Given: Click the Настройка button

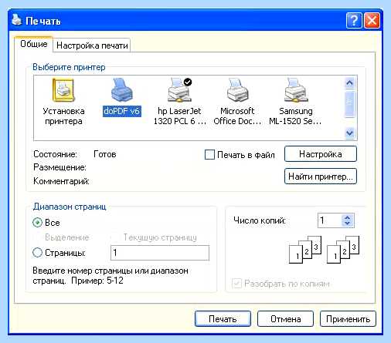Looking at the screenshot, I should [321, 154].
